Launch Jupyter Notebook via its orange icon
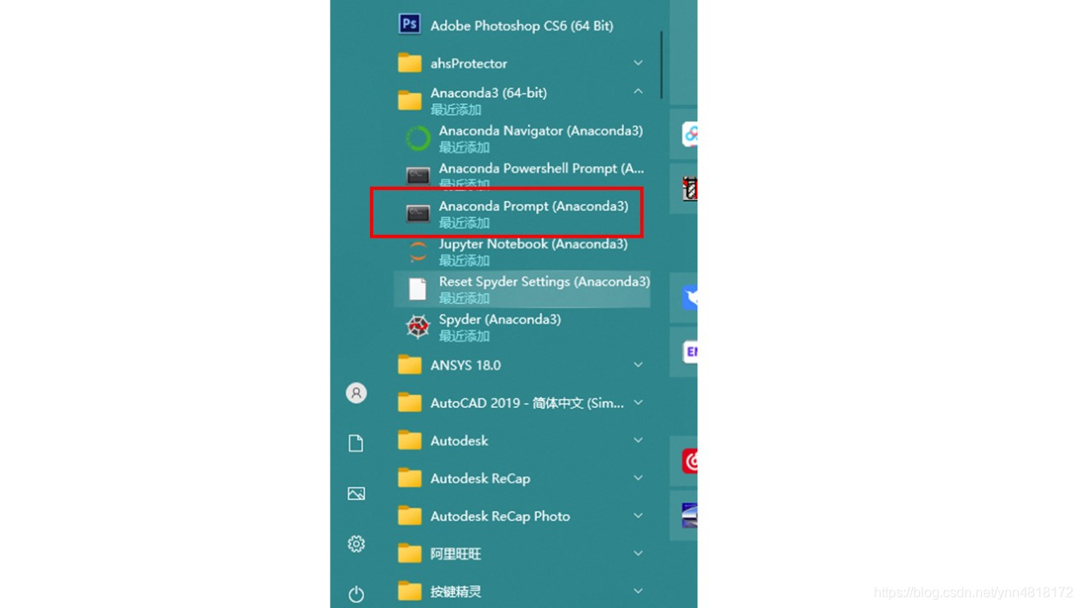Viewport: 1081px width, 608px height. click(418, 251)
